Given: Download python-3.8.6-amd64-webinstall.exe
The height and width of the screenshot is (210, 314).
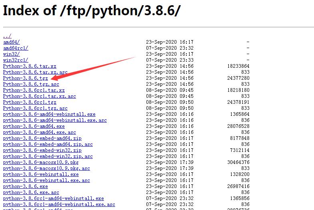Looking at the screenshot, I should 49,114.
